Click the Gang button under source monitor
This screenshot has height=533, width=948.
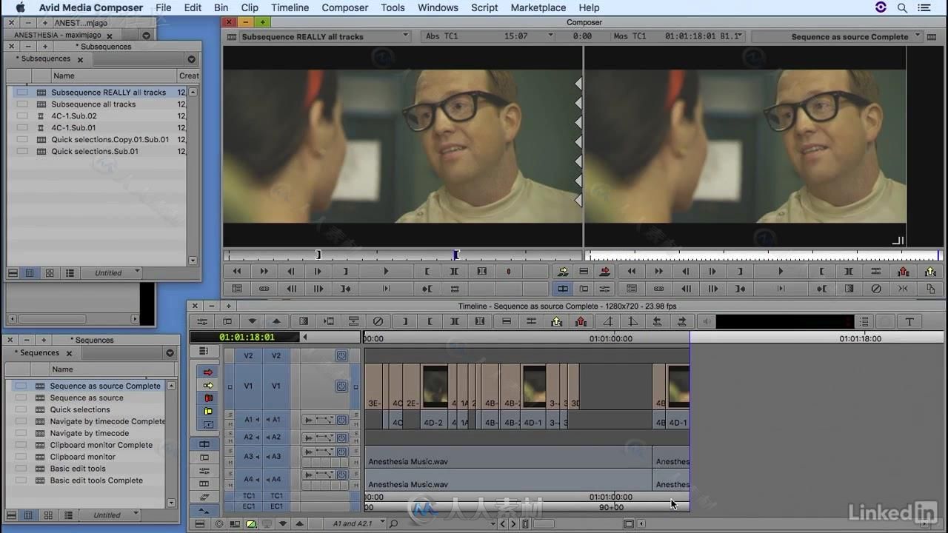pyautogui.click(x=264, y=289)
